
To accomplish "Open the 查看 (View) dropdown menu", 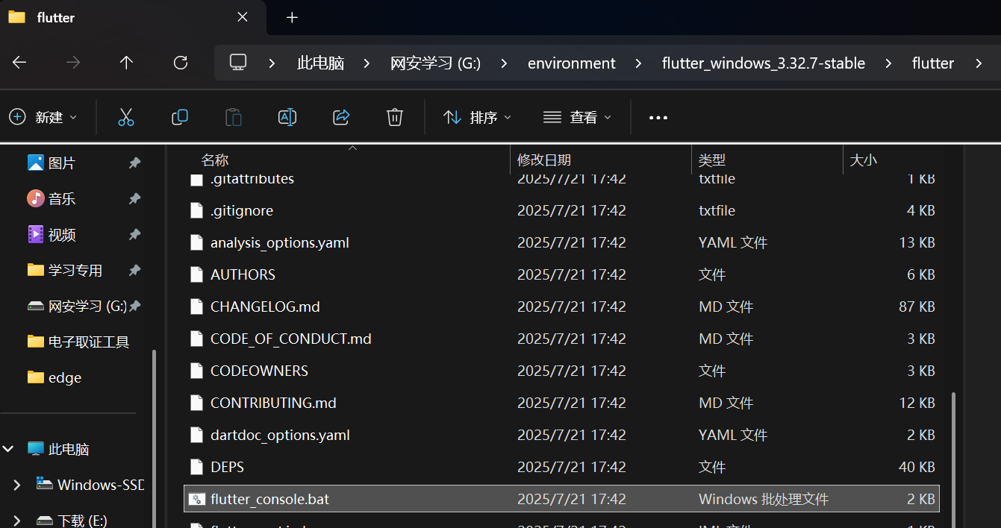I will [x=578, y=117].
